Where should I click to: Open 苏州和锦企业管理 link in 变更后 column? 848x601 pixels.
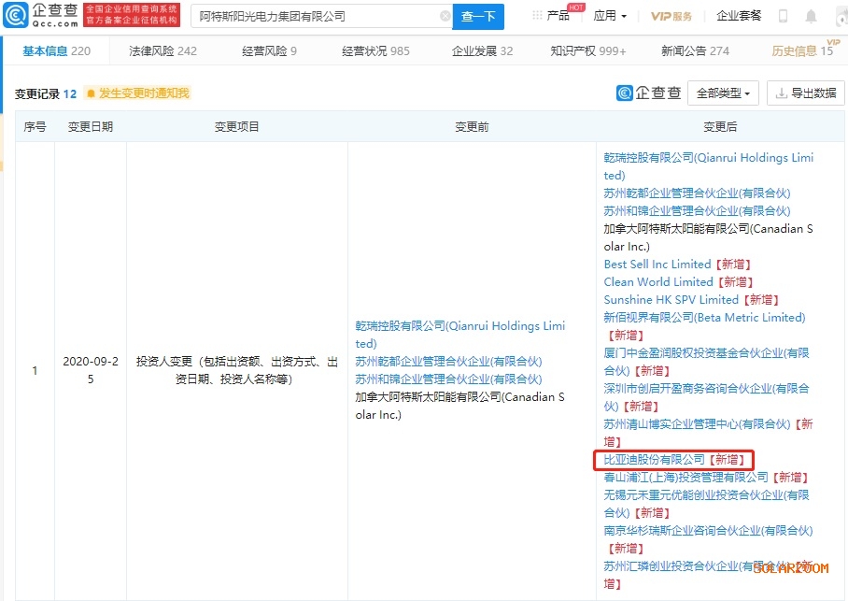(697, 211)
